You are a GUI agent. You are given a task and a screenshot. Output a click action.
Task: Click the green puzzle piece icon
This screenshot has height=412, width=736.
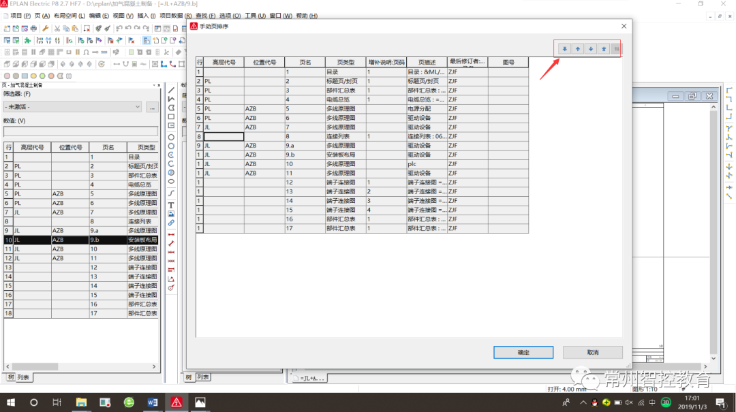tap(27, 40)
